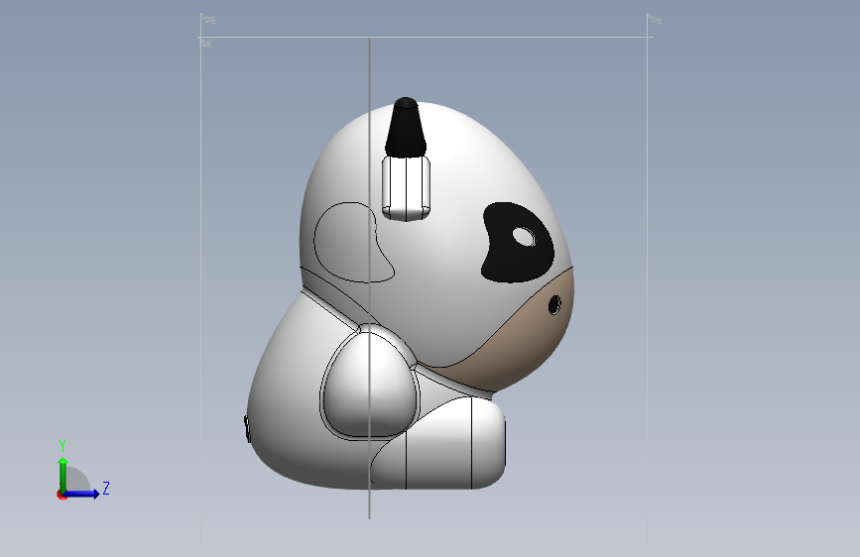Select the white eye pupil hole
The height and width of the screenshot is (557, 860).
pyautogui.click(x=524, y=236)
